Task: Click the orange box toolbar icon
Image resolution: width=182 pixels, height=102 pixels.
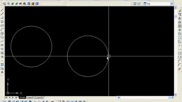Action: (33, 4)
